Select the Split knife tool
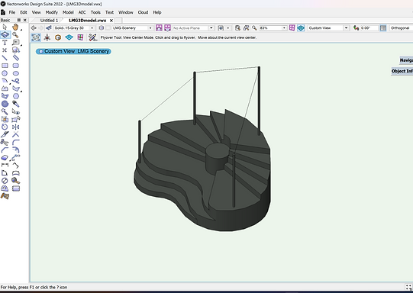 coord(5,134)
